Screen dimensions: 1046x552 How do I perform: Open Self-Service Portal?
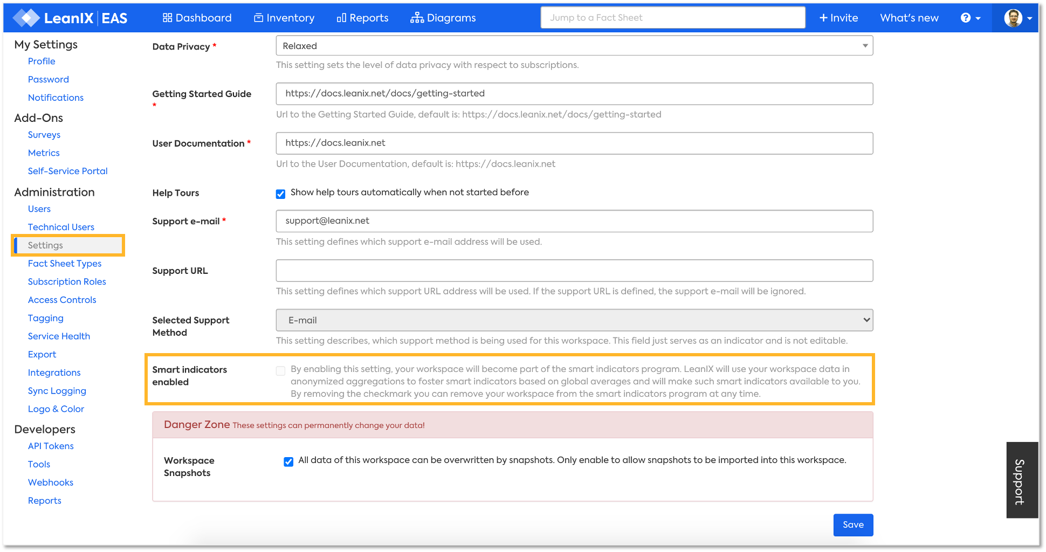68,171
